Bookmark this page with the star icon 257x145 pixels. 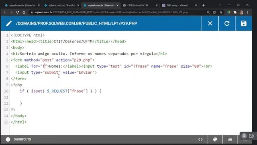221,12
